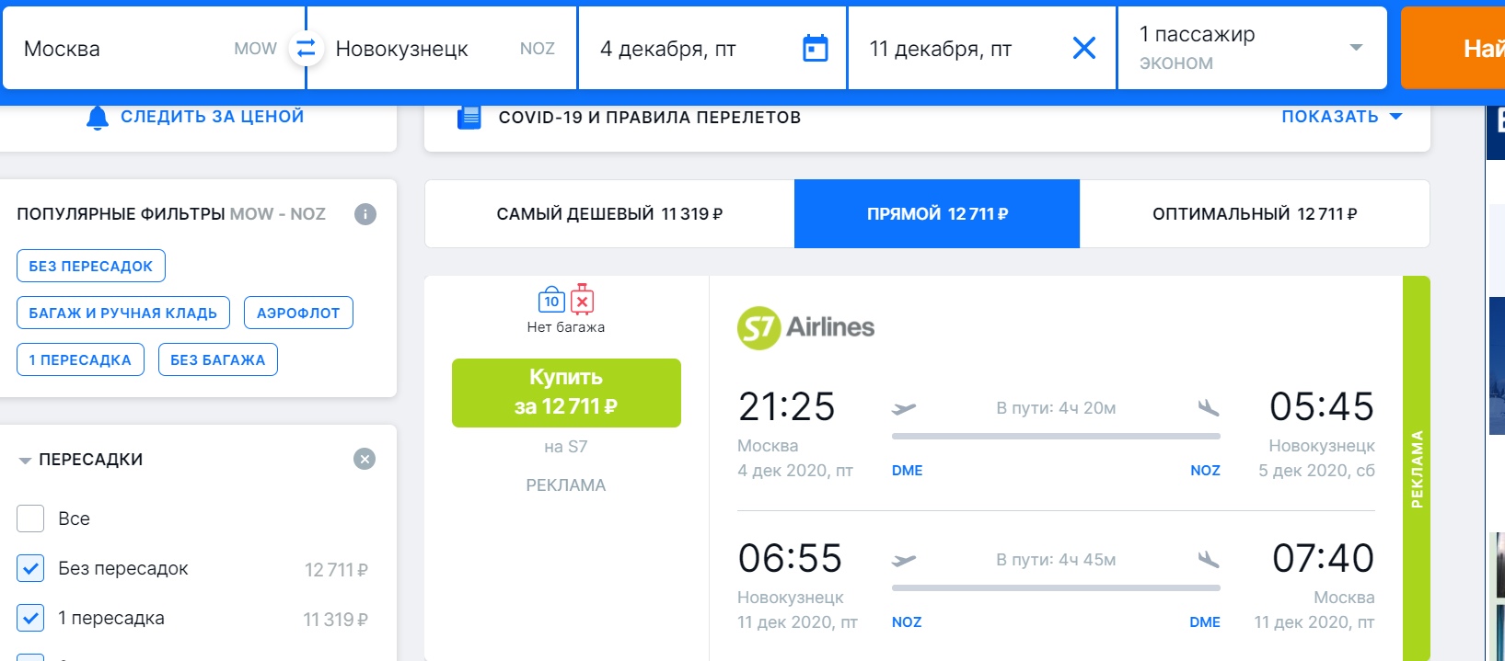Click the no-baggage crossed suitcase icon
This screenshot has height=661, width=1505.
(x=582, y=300)
